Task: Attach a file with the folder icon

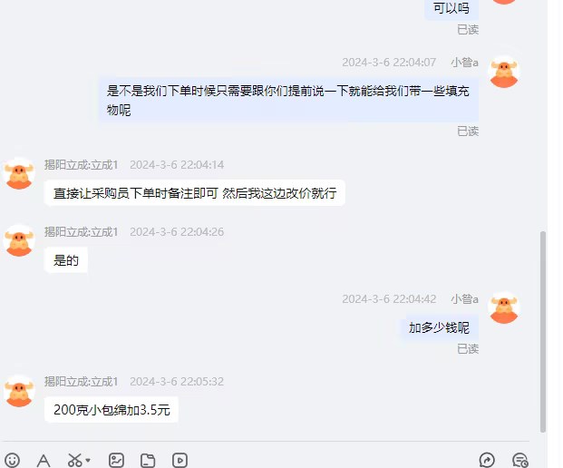Action: (x=148, y=461)
